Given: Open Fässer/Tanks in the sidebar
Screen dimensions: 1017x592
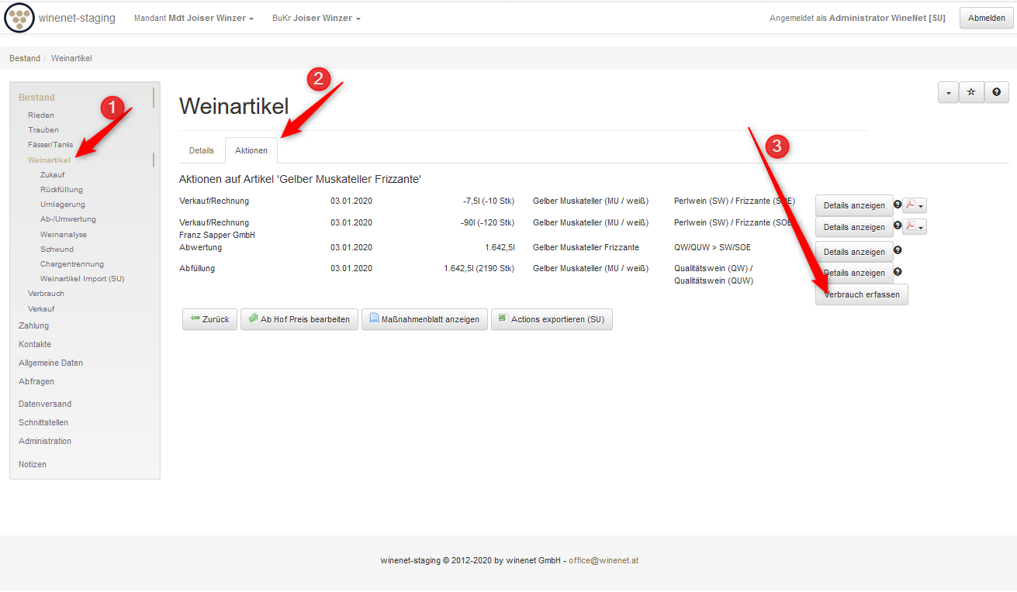Looking at the screenshot, I should tap(50, 145).
